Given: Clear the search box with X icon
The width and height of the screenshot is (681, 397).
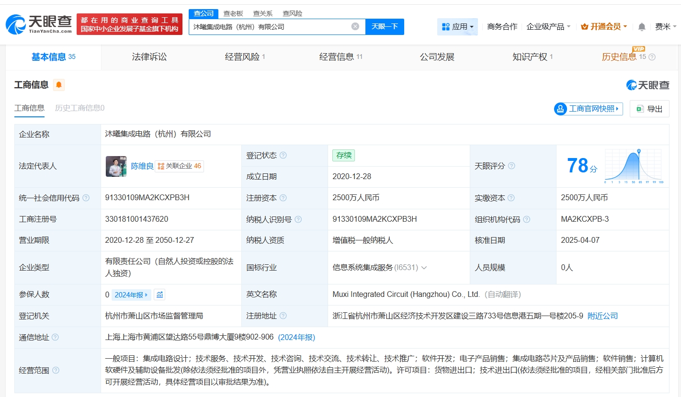Looking at the screenshot, I should [355, 26].
